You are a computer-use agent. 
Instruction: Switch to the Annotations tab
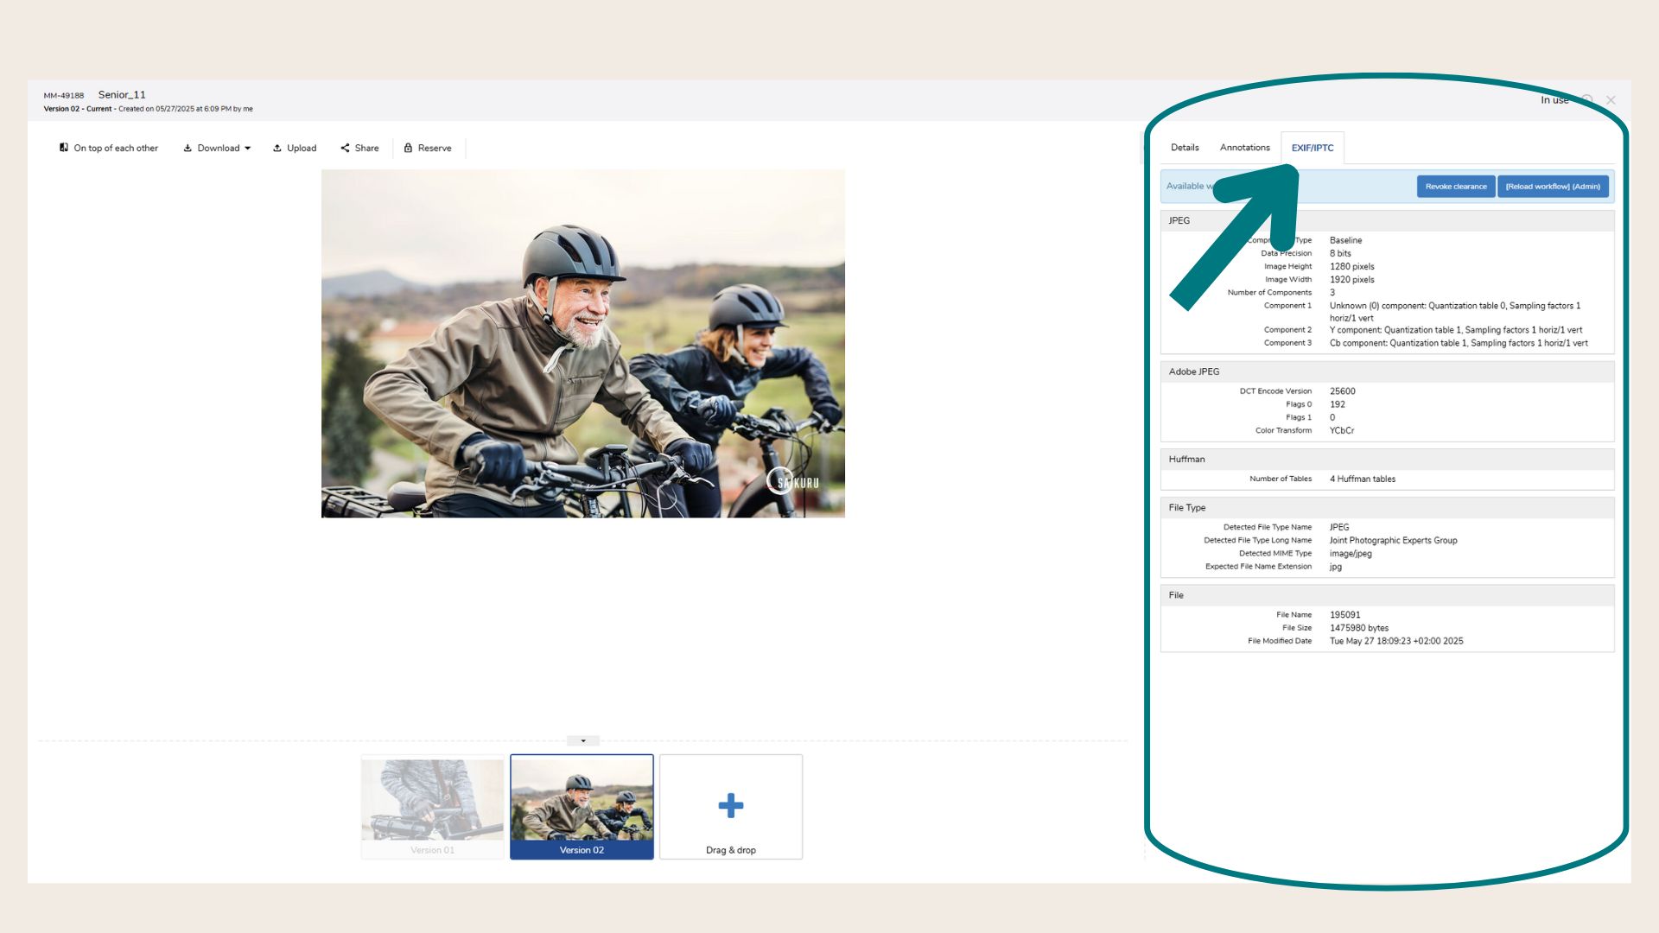tap(1244, 148)
